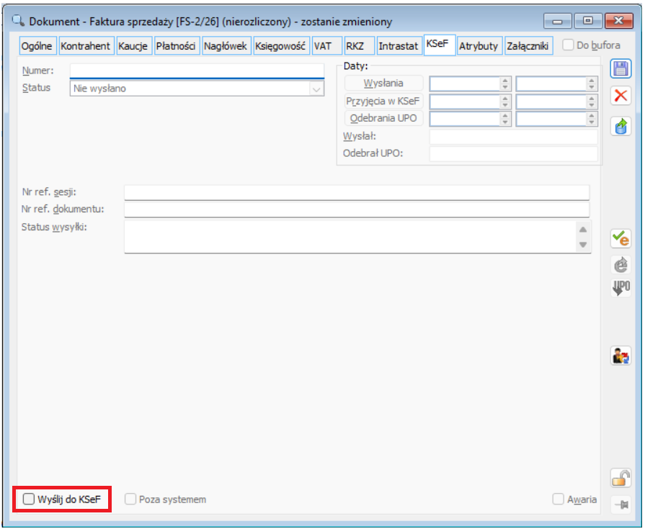Click the open padlock icon
645x529 pixels.
pyautogui.click(x=620, y=477)
